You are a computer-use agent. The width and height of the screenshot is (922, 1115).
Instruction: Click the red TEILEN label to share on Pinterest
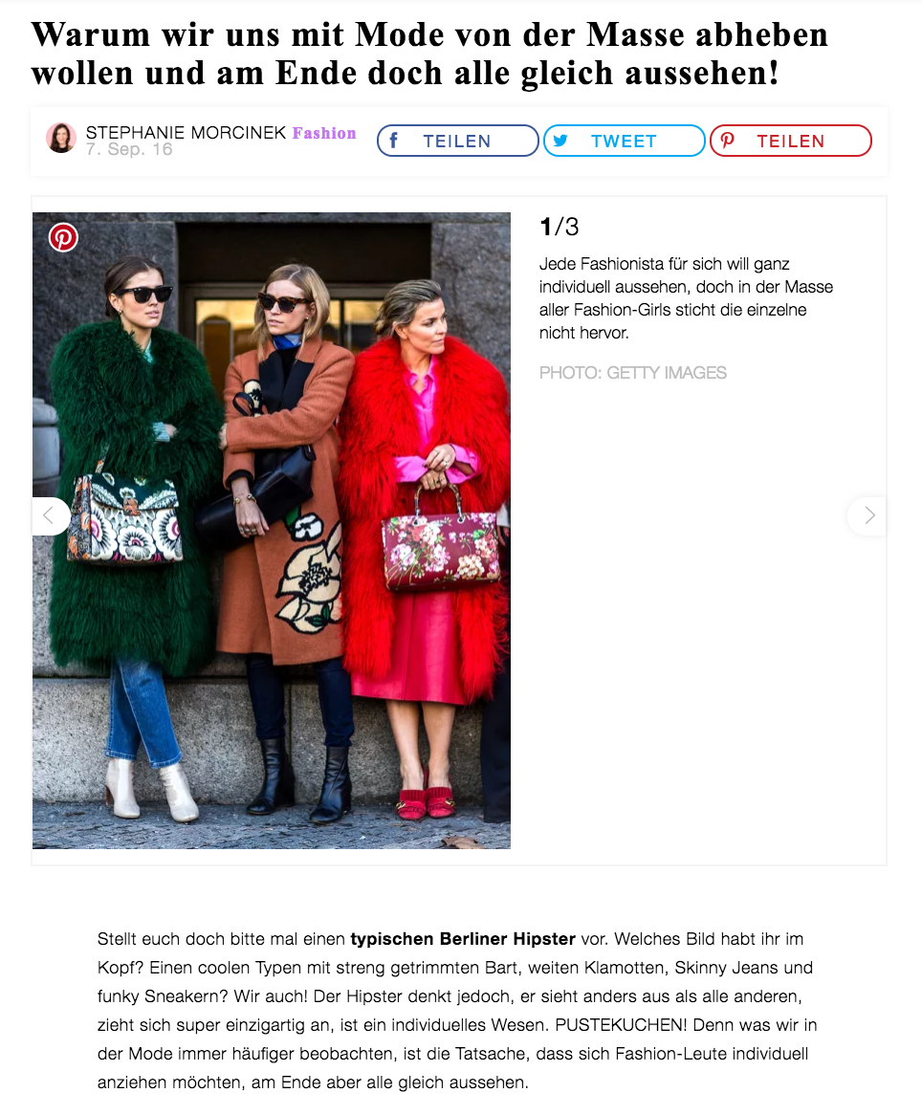790,141
